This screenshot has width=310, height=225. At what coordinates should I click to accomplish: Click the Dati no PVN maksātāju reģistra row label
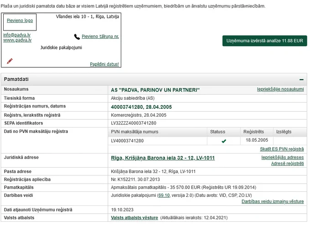[x=36, y=132]
